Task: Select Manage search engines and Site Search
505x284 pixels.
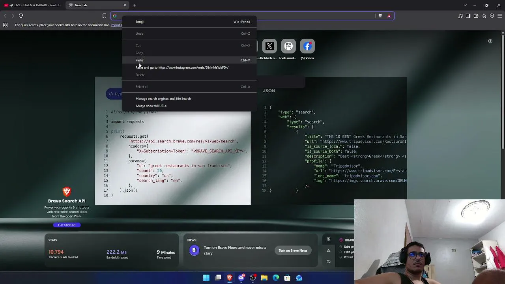Action: point(189,99)
